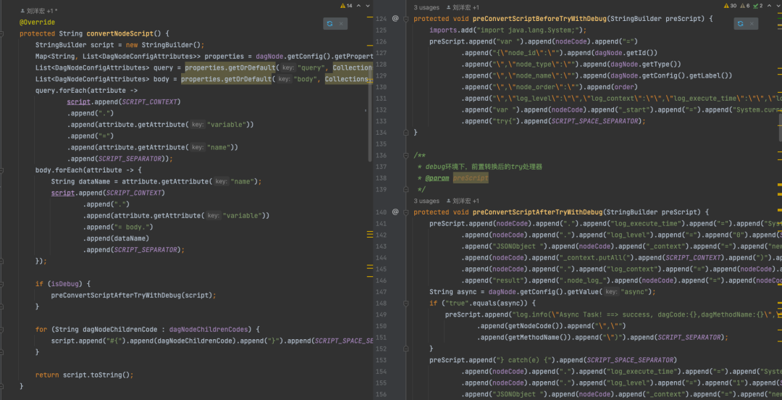Click the right editor's vertical scrollbar
The width and height of the screenshot is (782, 400).
click(780, 128)
